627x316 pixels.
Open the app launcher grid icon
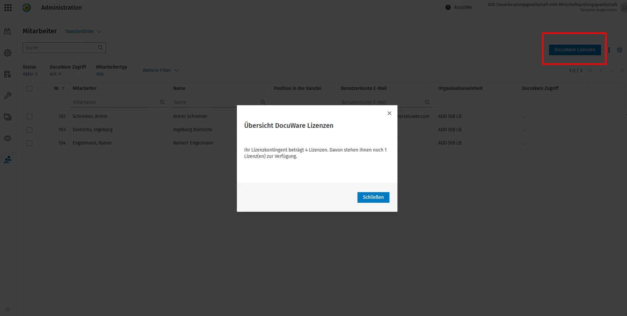(8, 7)
